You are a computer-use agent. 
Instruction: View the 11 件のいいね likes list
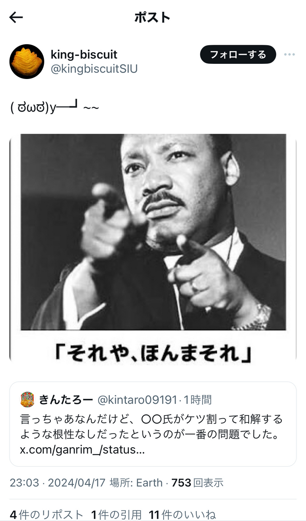(183, 515)
